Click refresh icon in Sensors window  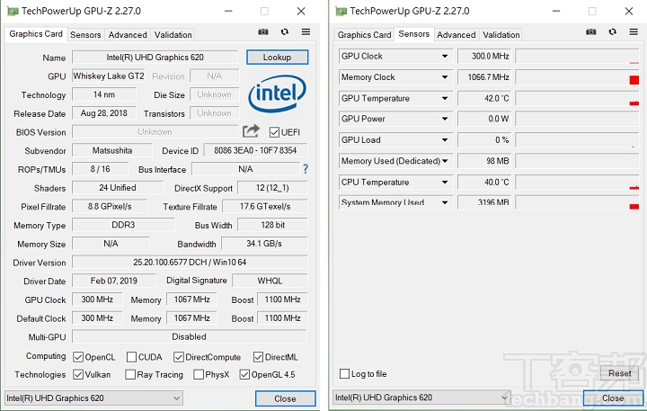pos(612,31)
